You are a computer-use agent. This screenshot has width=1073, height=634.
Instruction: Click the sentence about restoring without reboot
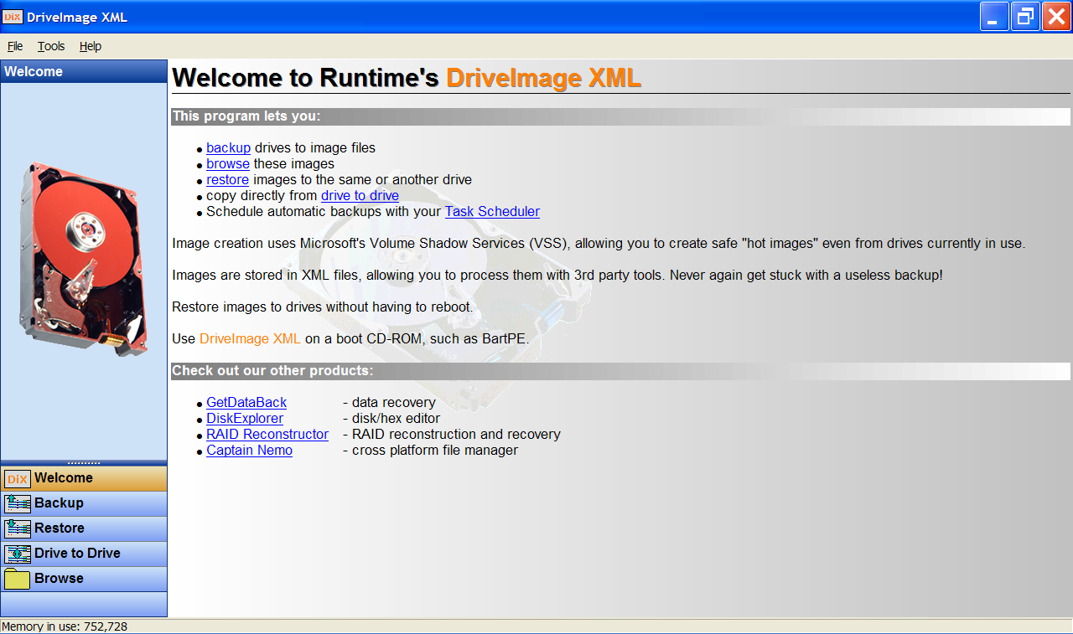[x=322, y=307]
